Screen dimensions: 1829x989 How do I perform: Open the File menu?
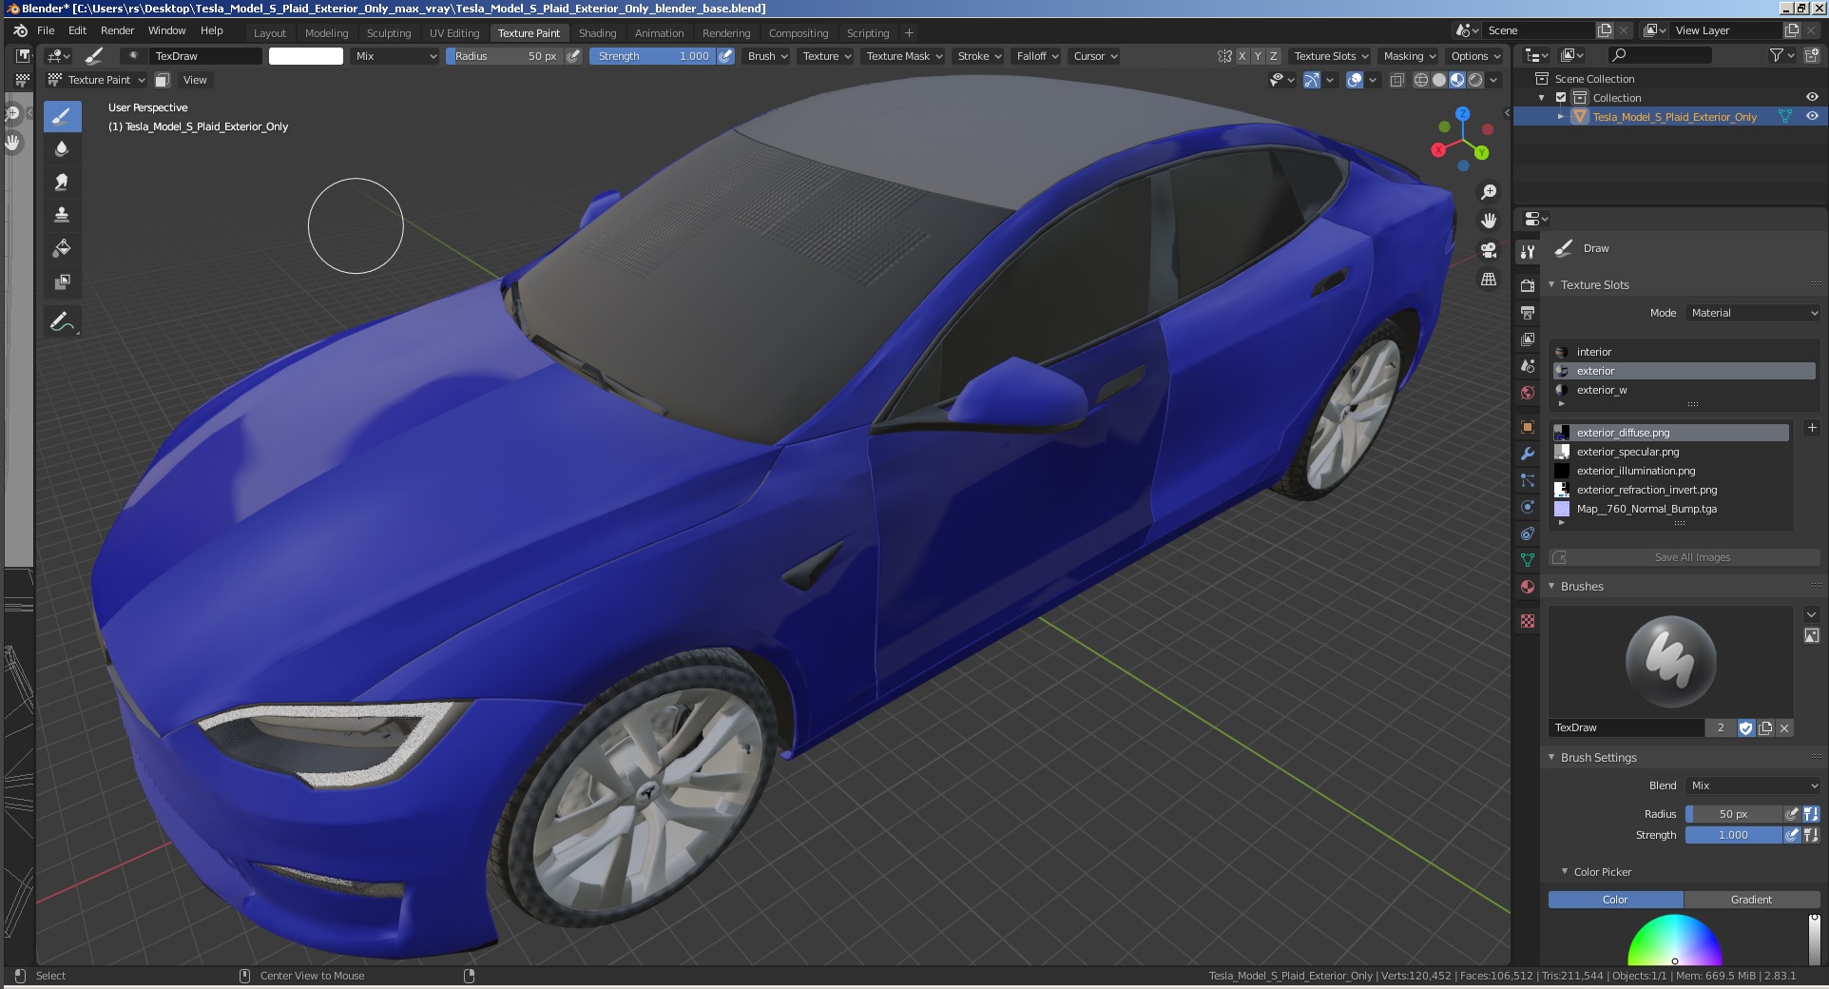point(46,30)
